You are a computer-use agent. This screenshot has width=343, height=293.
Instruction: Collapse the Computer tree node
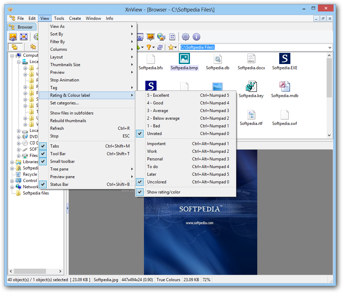(12, 56)
